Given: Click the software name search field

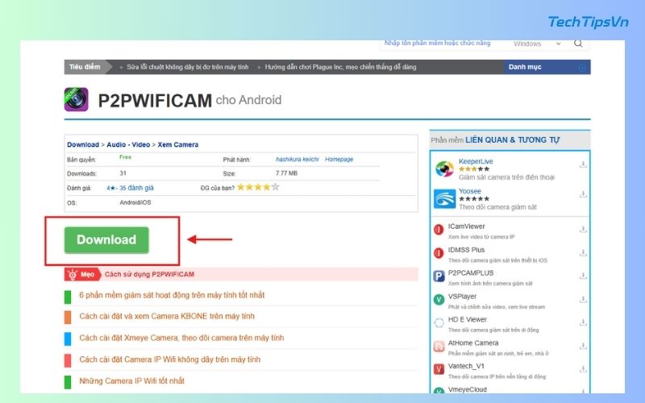Looking at the screenshot, I should coord(439,44).
